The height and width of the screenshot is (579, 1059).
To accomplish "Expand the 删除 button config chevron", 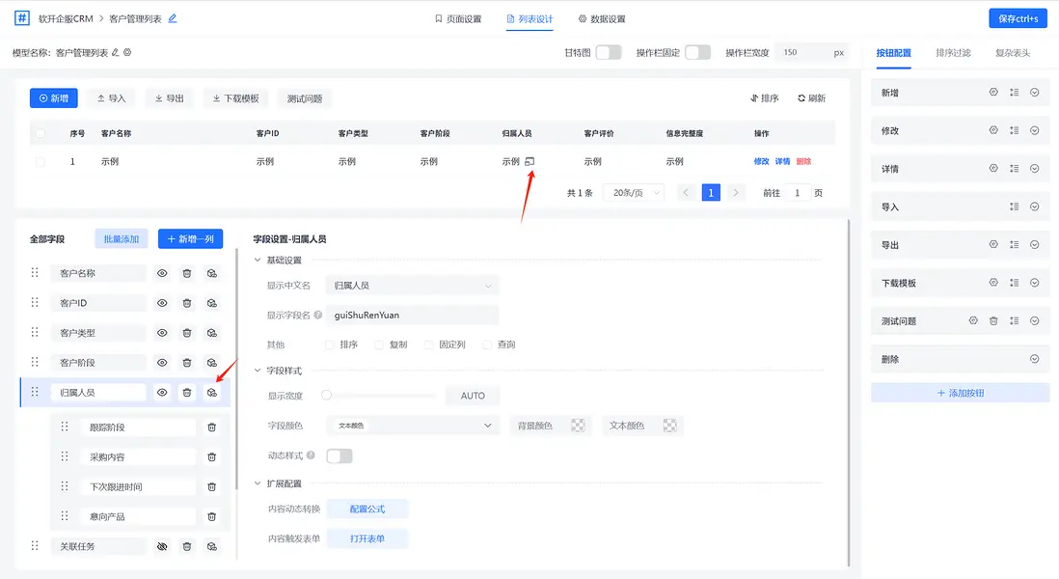I will [x=1034, y=359].
